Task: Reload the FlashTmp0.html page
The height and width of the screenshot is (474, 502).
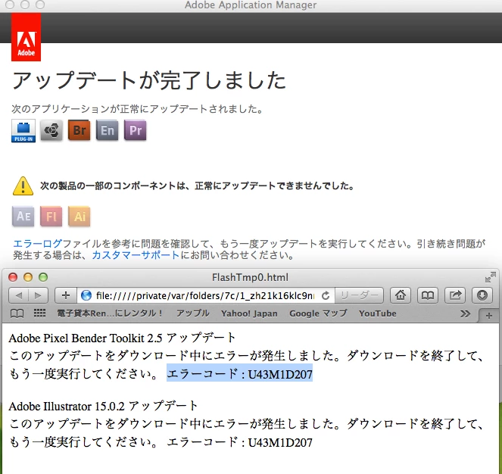Action: [326, 295]
